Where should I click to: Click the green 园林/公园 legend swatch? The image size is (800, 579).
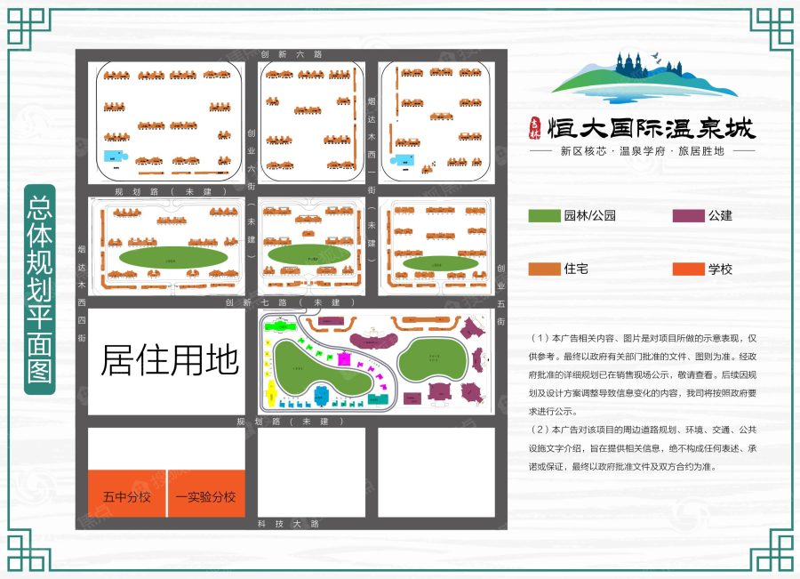click(544, 215)
